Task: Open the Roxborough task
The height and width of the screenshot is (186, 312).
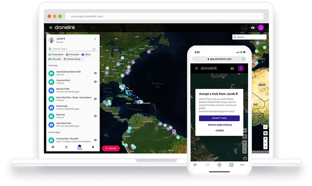Action: [x=73, y=107]
